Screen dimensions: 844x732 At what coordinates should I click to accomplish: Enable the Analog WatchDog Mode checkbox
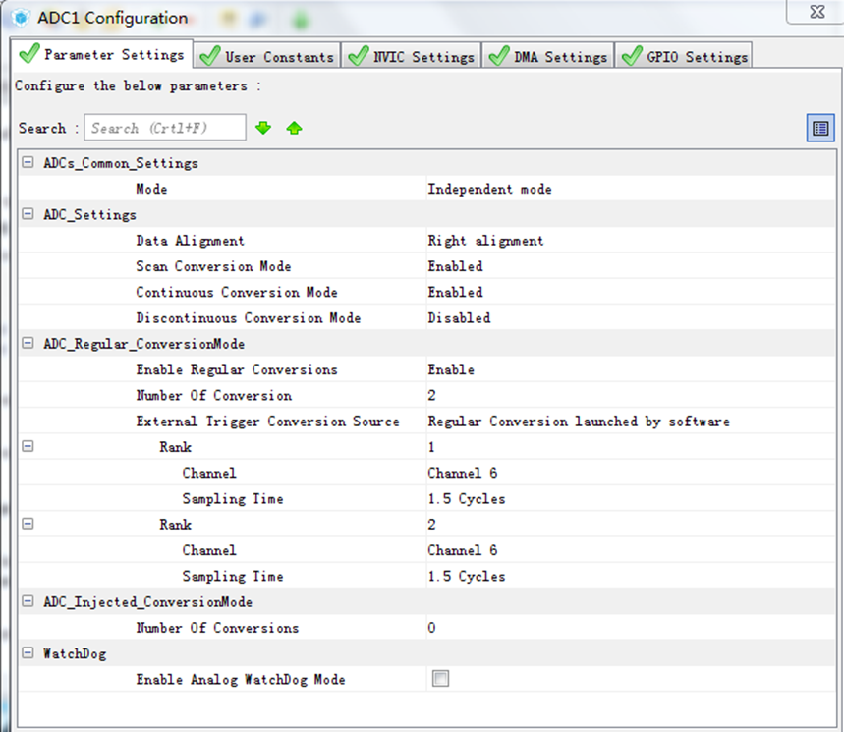click(x=441, y=679)
